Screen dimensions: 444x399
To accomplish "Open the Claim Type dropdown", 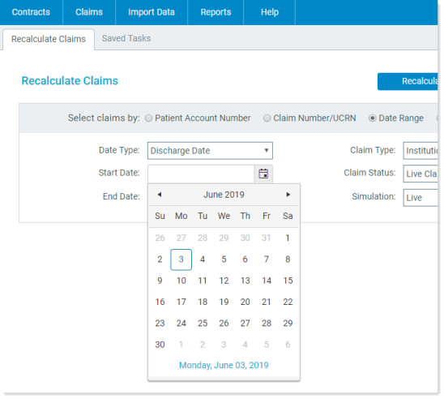I will 421,151.
